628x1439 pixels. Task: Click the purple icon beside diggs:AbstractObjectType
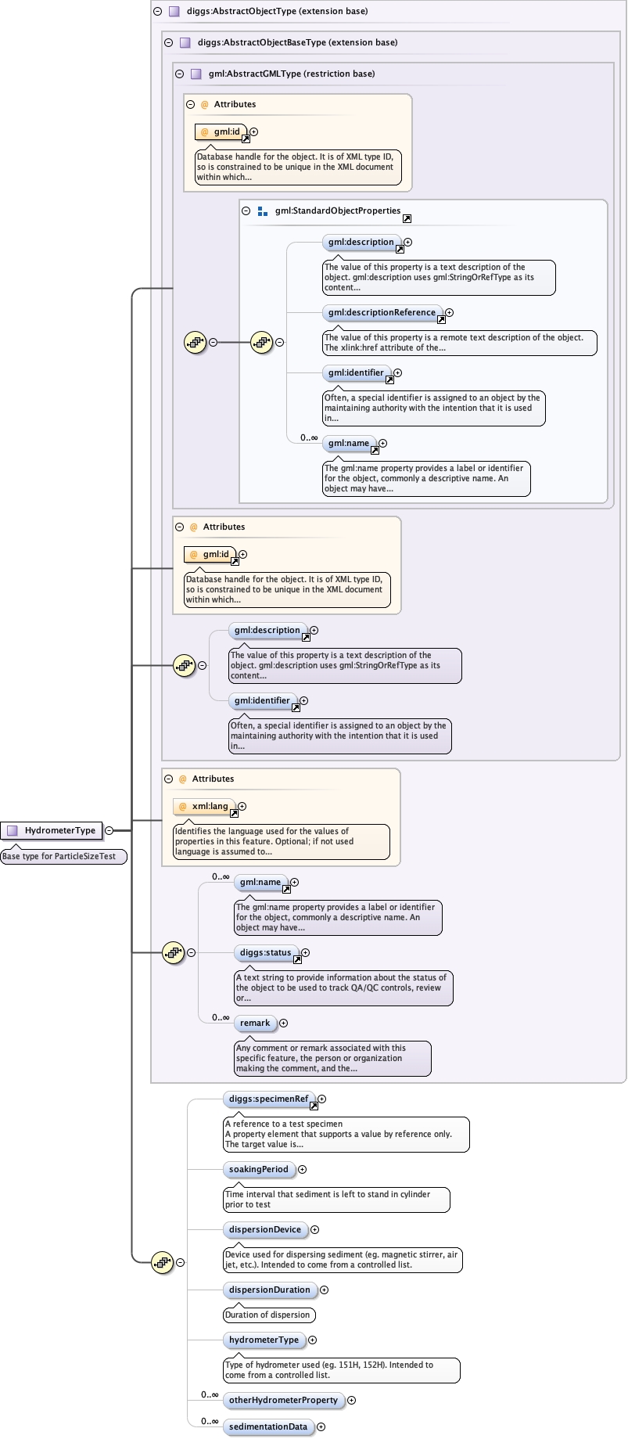click(x=174, y=12)
